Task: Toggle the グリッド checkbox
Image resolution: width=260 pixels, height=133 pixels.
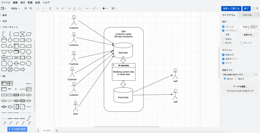Action: [x=223, y=27]
